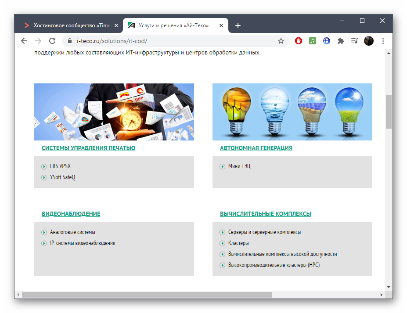Click inside the address bar

[x=176, y=41]
